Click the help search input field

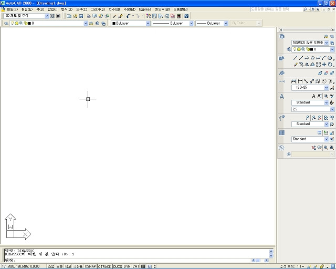point(276,9)
